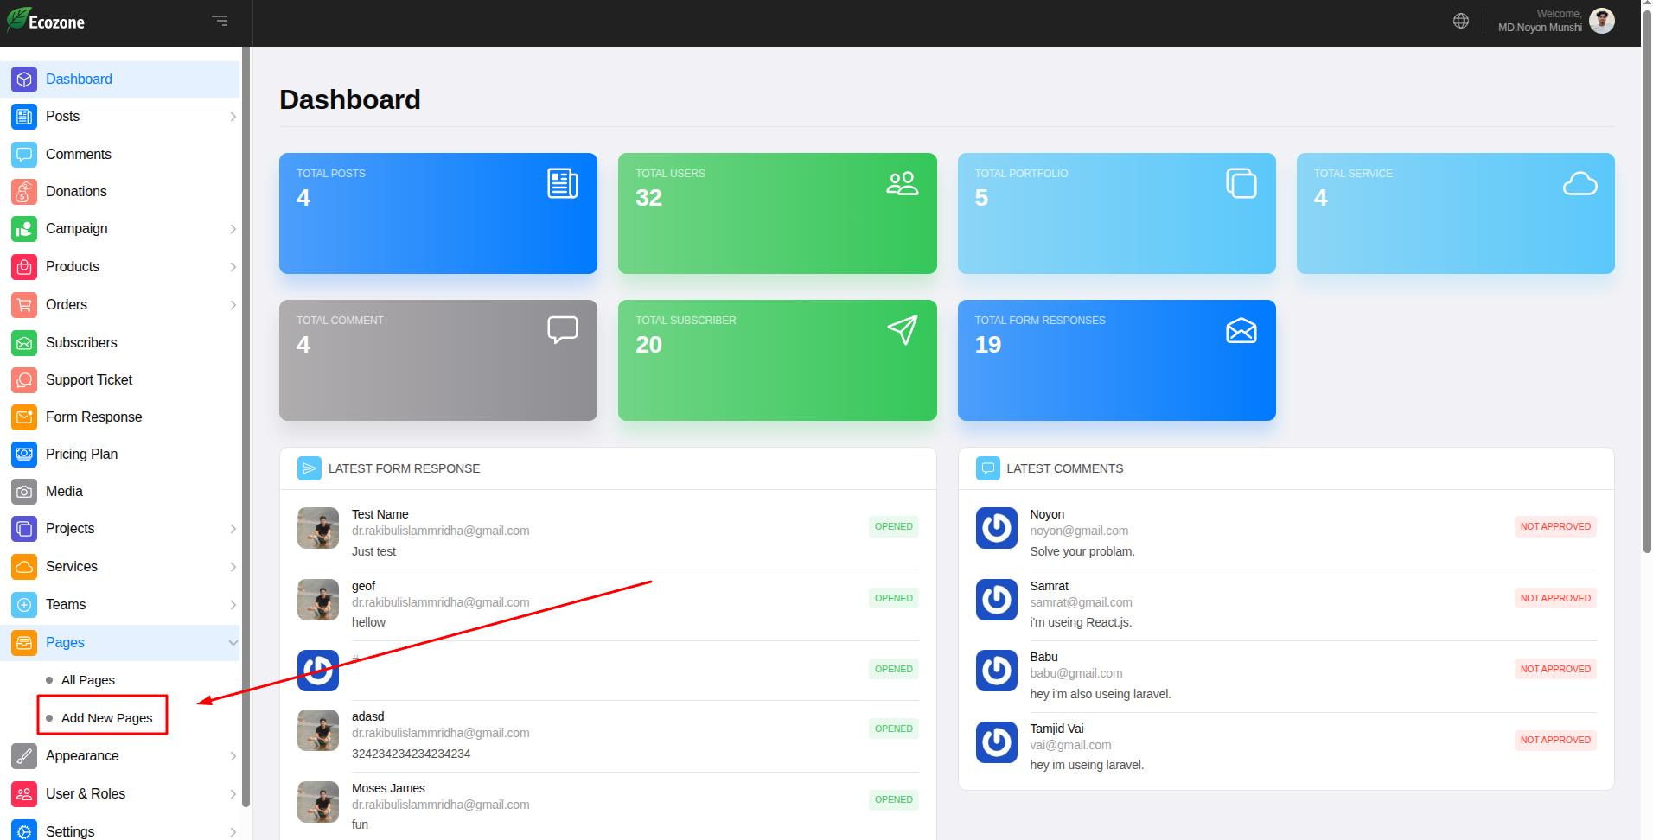Image resolution: width=1653 pixels, height=840 pixels.
Task: Expand the Teams submenu chevron
Action: point(233,605)
